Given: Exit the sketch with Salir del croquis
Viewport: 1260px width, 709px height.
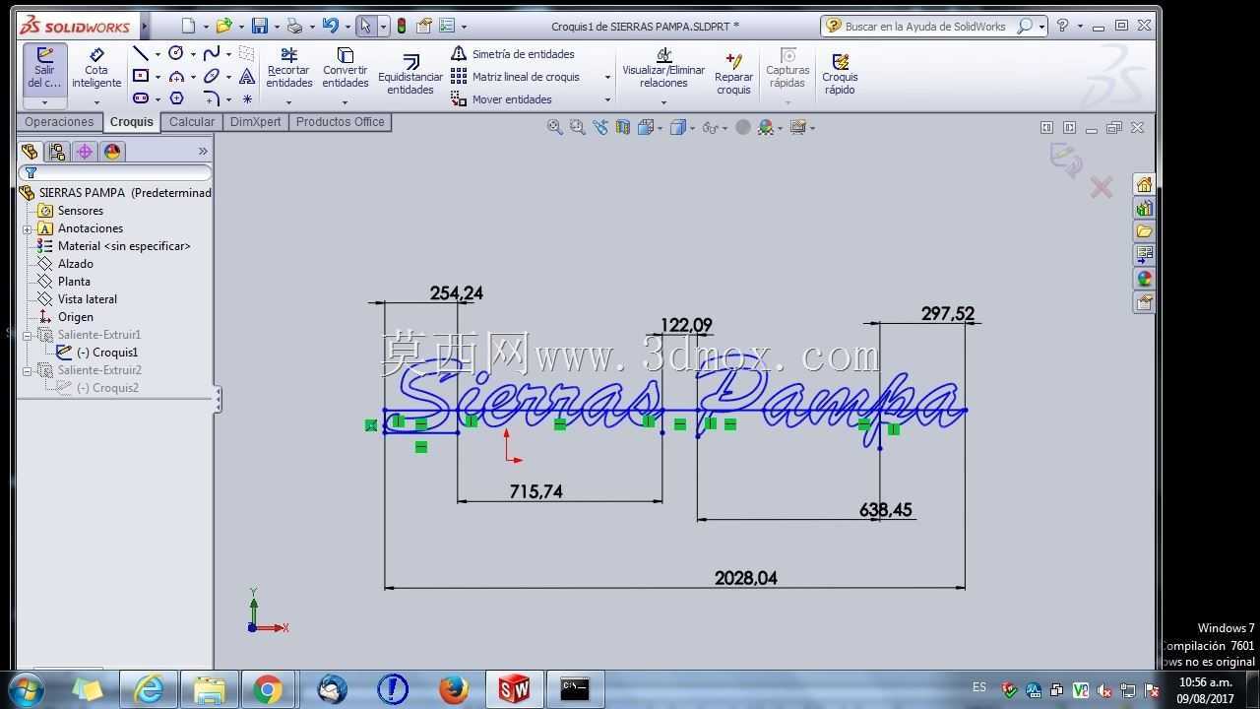Looking at the screenshot, I should coord(44,70).
